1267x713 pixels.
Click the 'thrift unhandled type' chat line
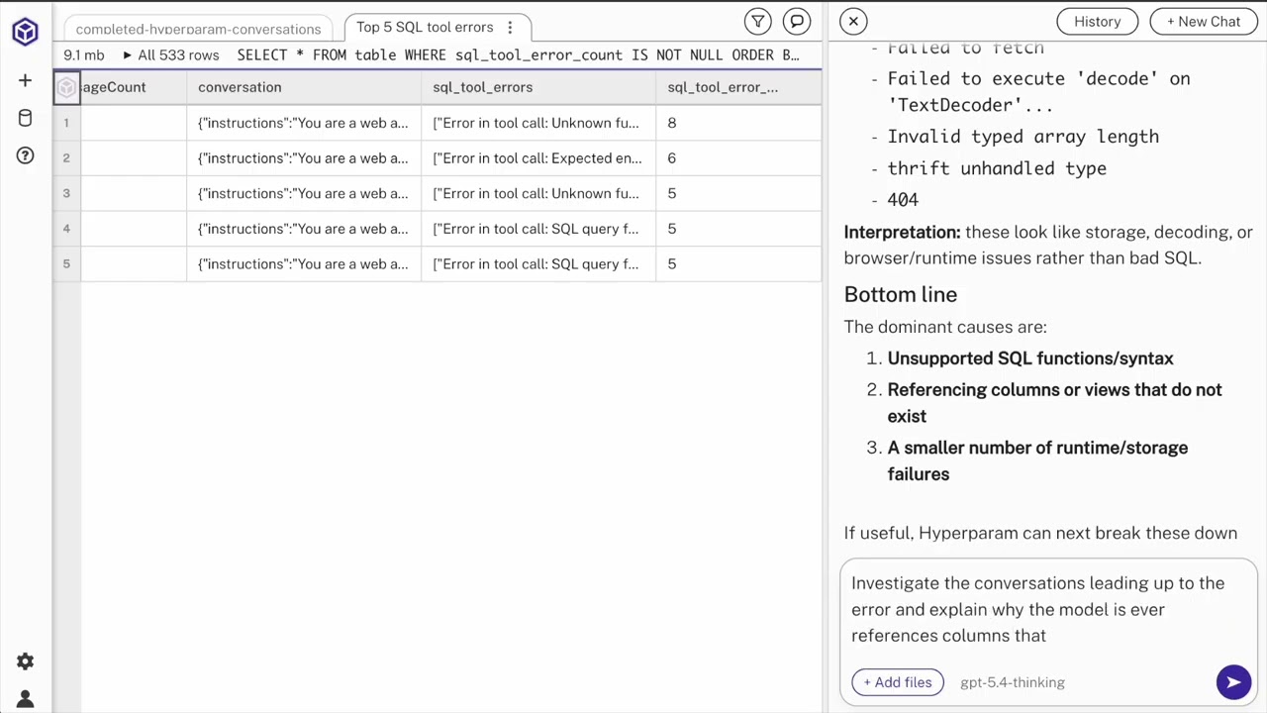pyautogui.click(x=997, y=168)
